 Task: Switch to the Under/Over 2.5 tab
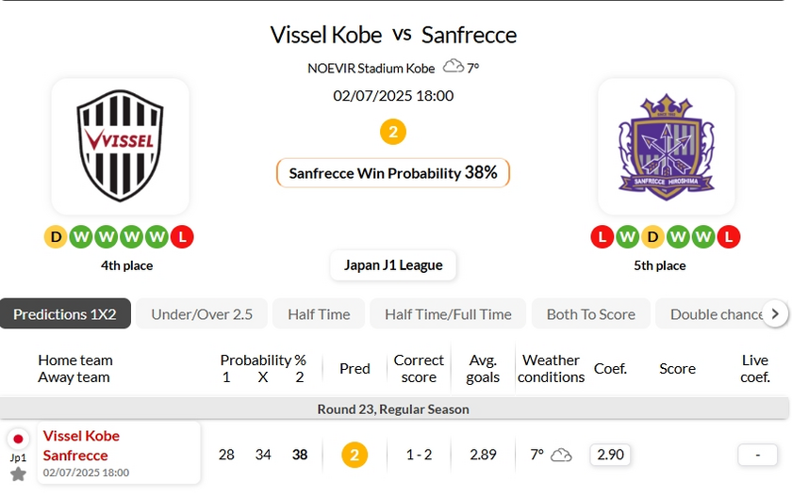coord(202,314)
